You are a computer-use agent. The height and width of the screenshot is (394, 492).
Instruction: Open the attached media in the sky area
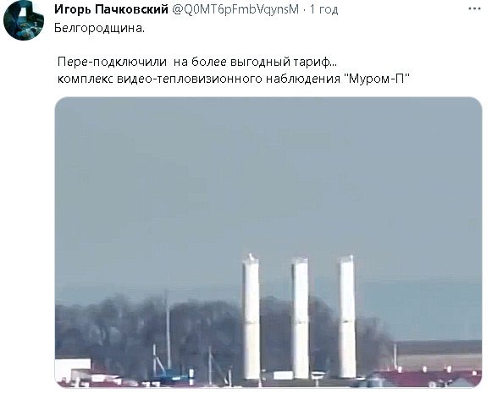[268, 175]
